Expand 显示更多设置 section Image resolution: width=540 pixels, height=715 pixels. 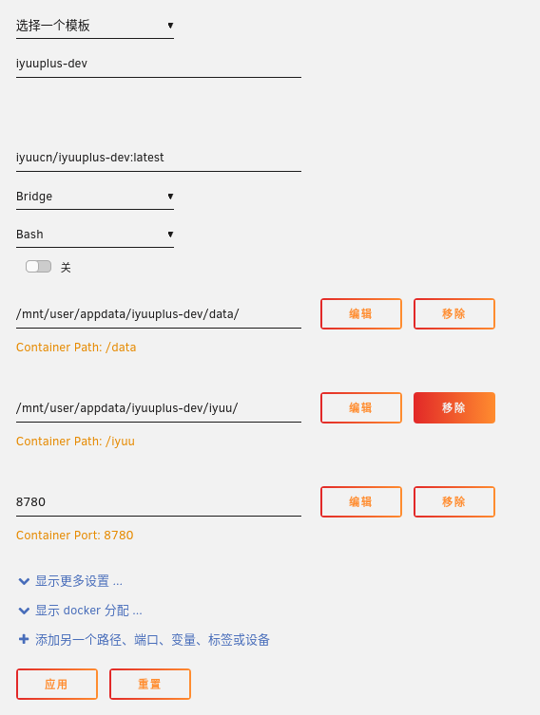click(x=79, y=581)
